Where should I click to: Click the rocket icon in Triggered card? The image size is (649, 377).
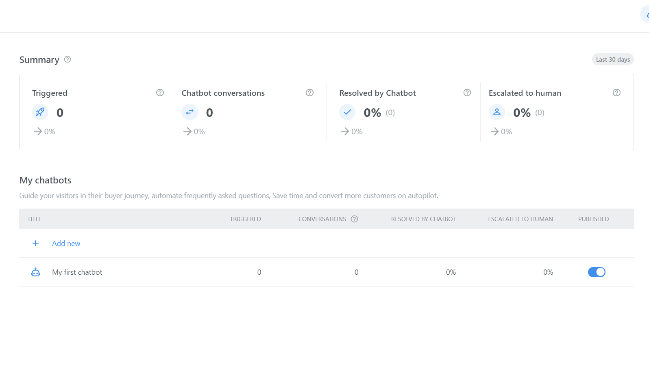[x=40, y=112]
